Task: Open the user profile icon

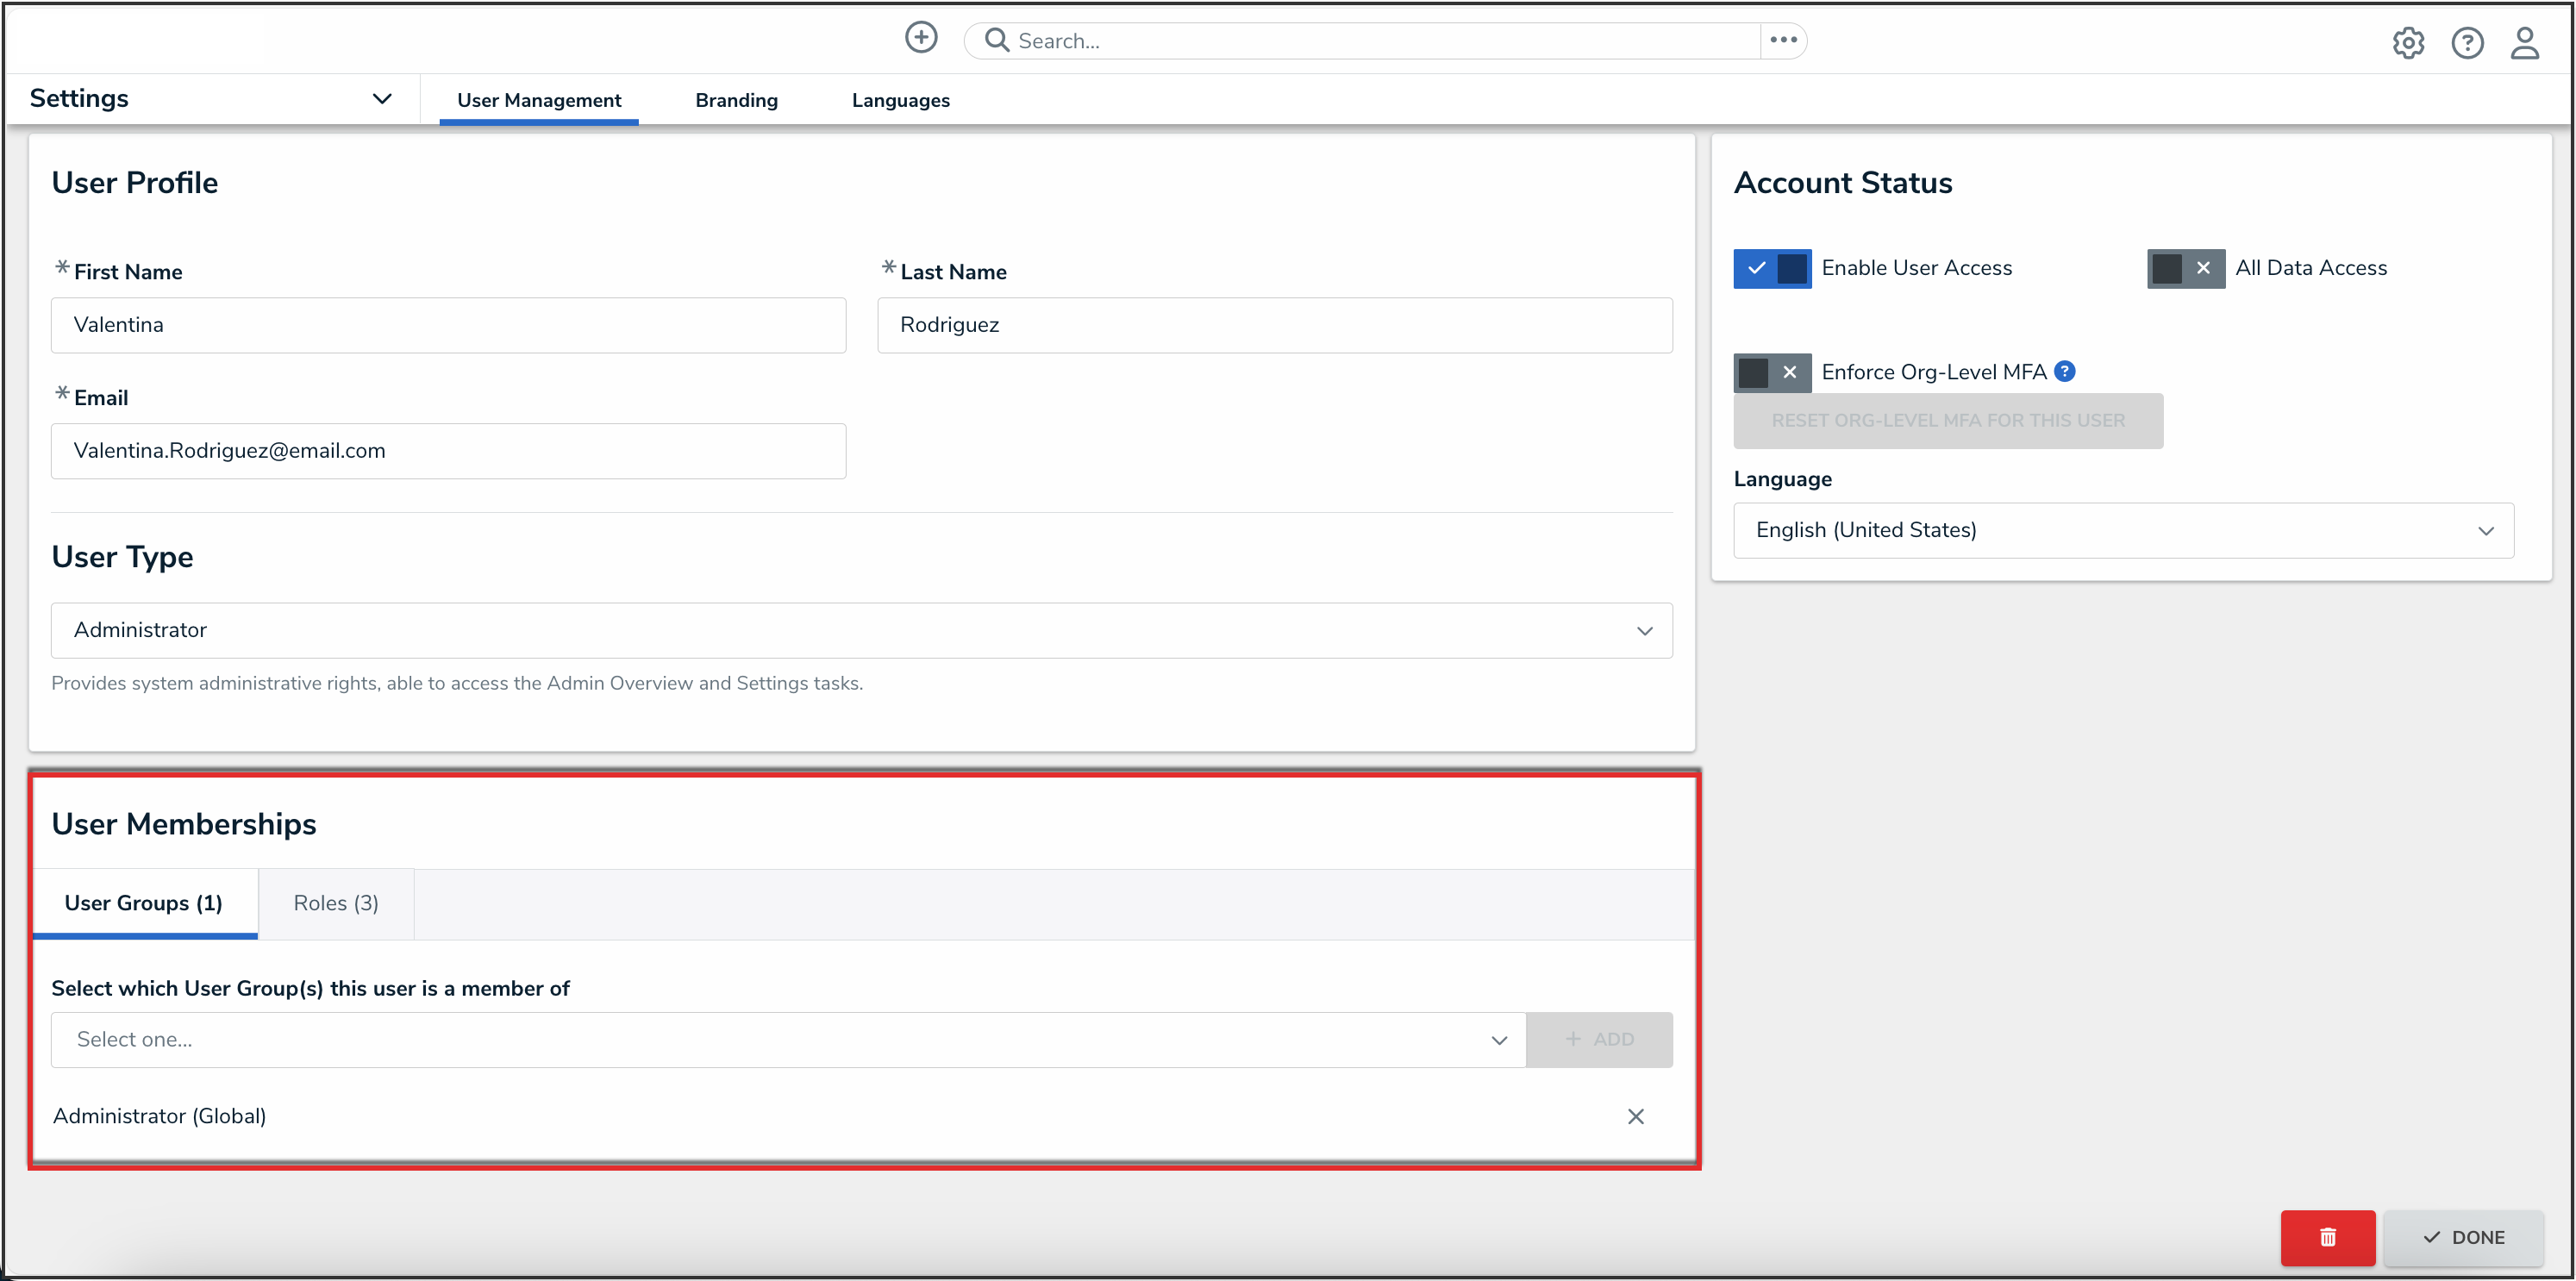Action: (x=2525, y=43)
